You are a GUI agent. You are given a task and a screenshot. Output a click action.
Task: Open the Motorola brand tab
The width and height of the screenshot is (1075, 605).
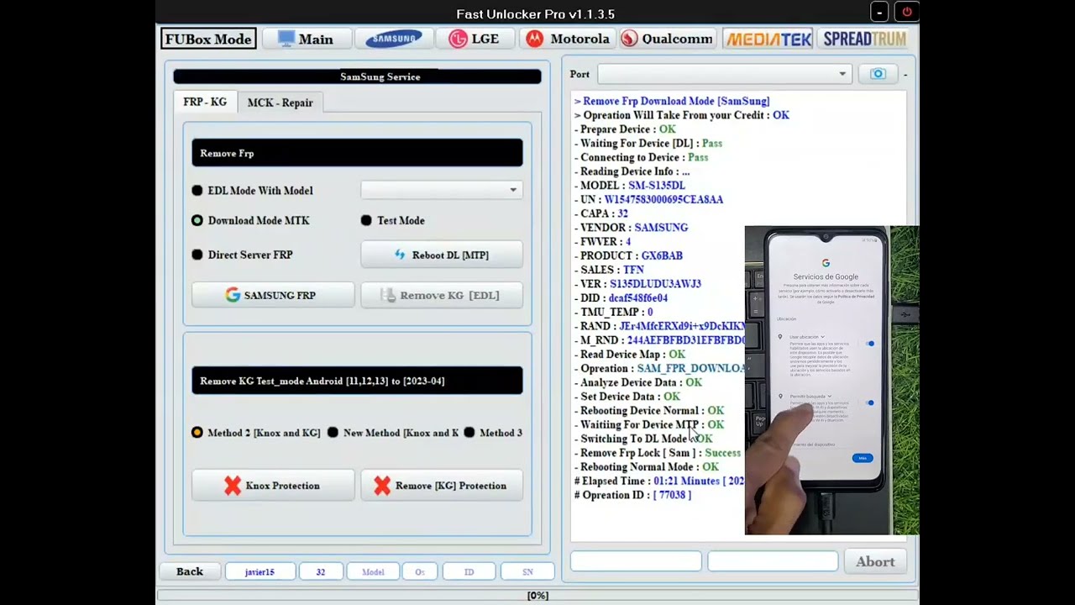[568, 39]
